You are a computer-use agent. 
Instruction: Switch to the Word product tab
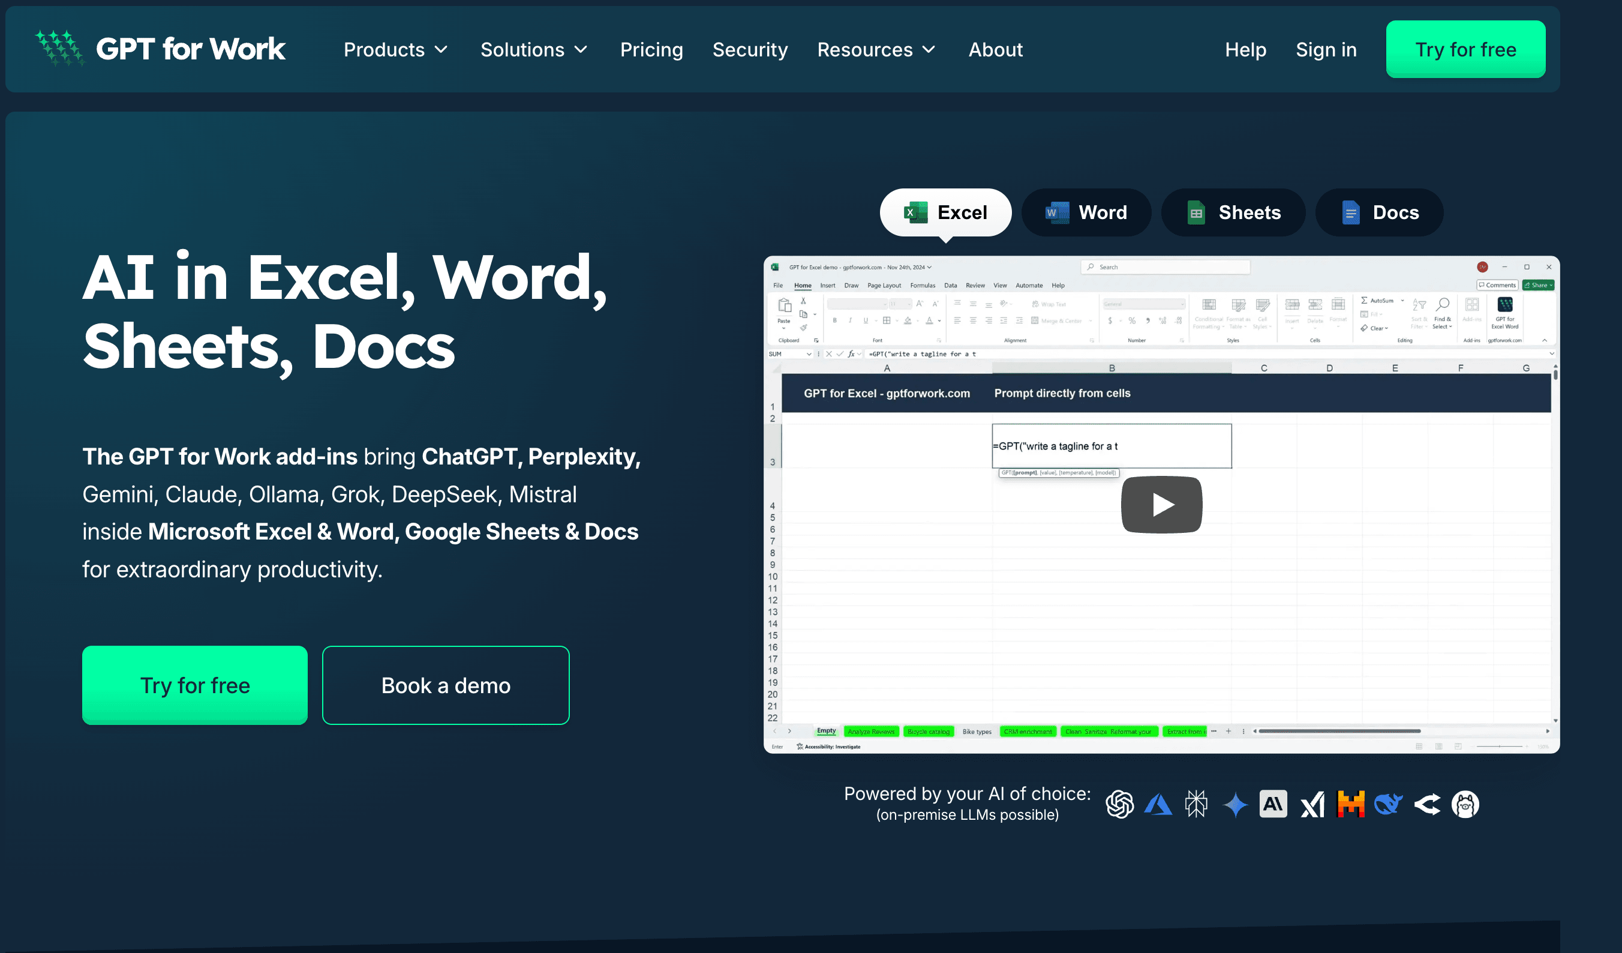[x=1086, y=212]
